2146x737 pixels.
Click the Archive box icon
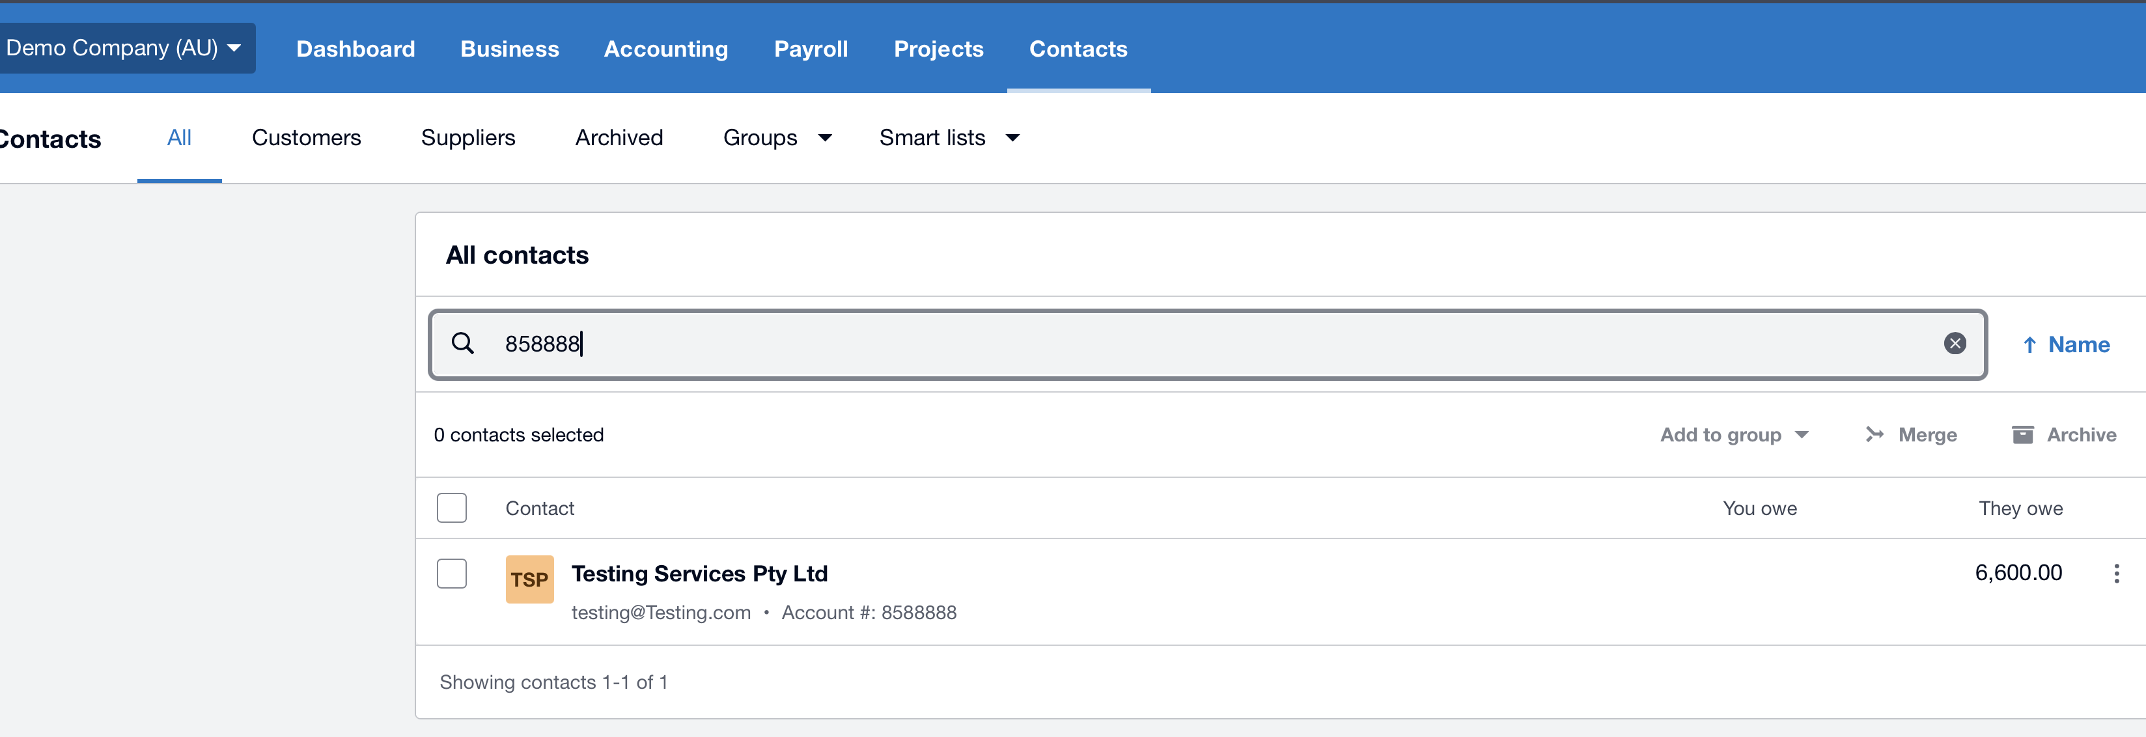coord(2022,435)
